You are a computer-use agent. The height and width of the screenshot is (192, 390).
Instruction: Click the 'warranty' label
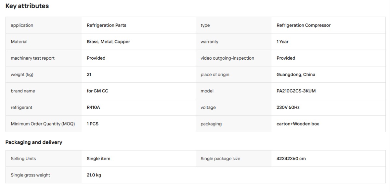(x=209, y=42)
